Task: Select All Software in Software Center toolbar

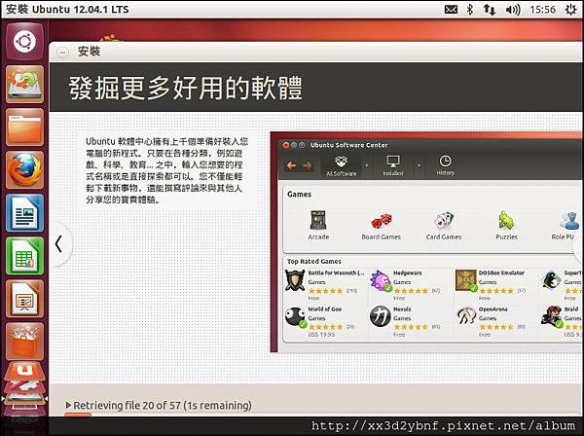Action: pyautogui.click(x=342, y=166)
